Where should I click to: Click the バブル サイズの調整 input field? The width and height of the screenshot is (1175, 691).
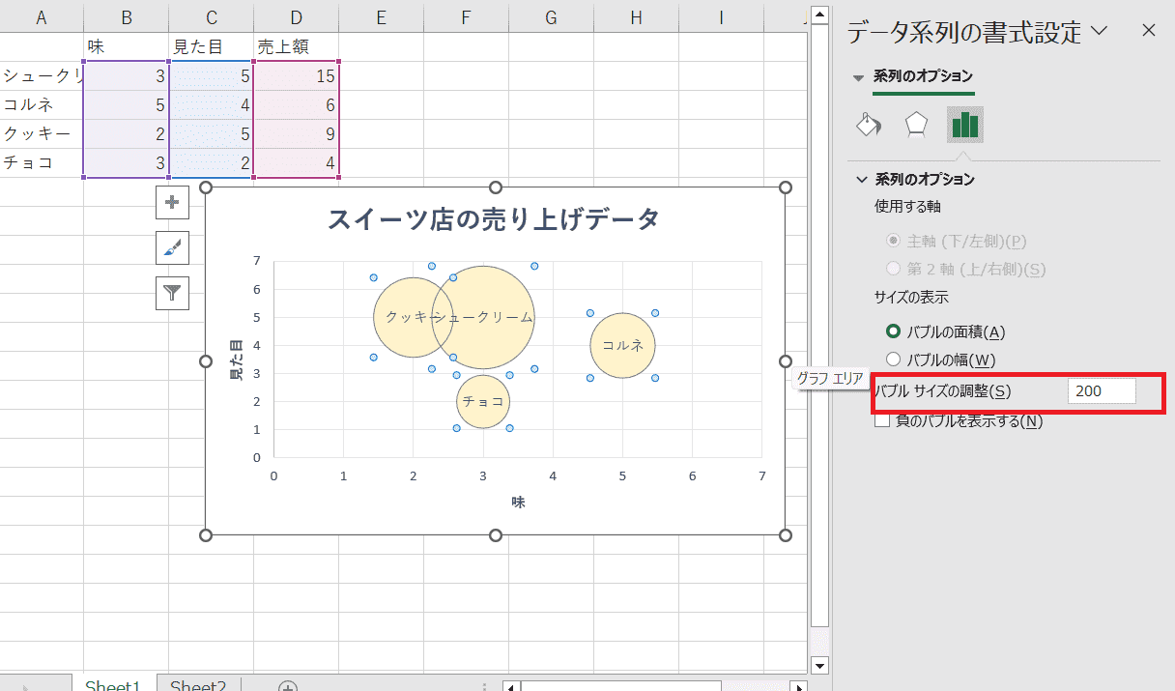pyautogui.click(x=1101, y=390)
